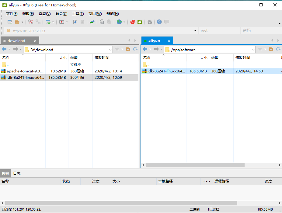Click remote pane favorites star icon
The height and width of the screenshot is (213, 282).
pyautogui.click(x=260, y=49)
